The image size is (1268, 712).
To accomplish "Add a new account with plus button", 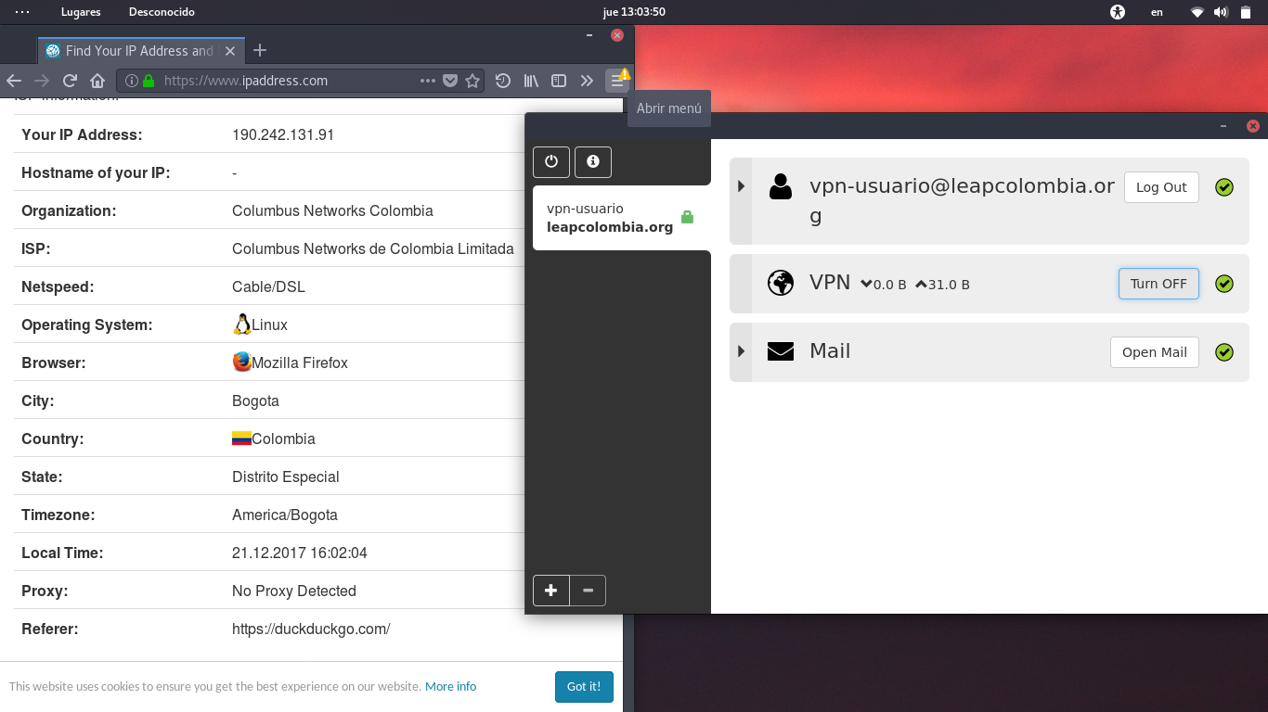I will tap(551, 590).
